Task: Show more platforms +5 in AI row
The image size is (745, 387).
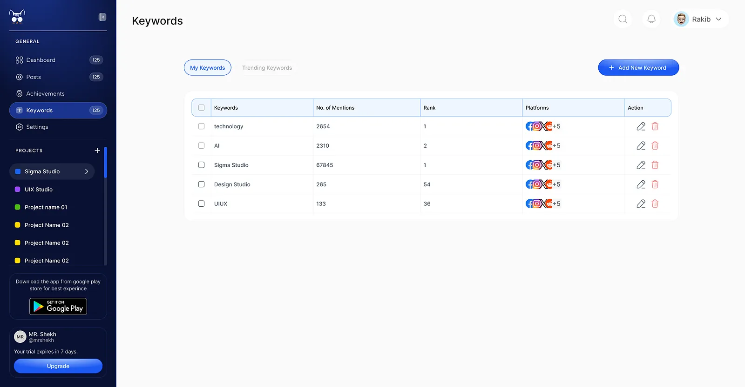Action: point(556,146)
